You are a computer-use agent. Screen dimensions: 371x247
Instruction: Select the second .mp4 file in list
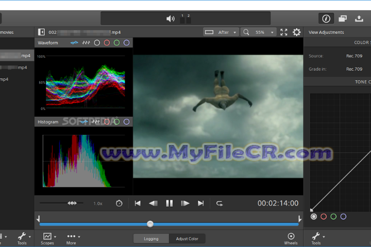[x=17, y=67]
